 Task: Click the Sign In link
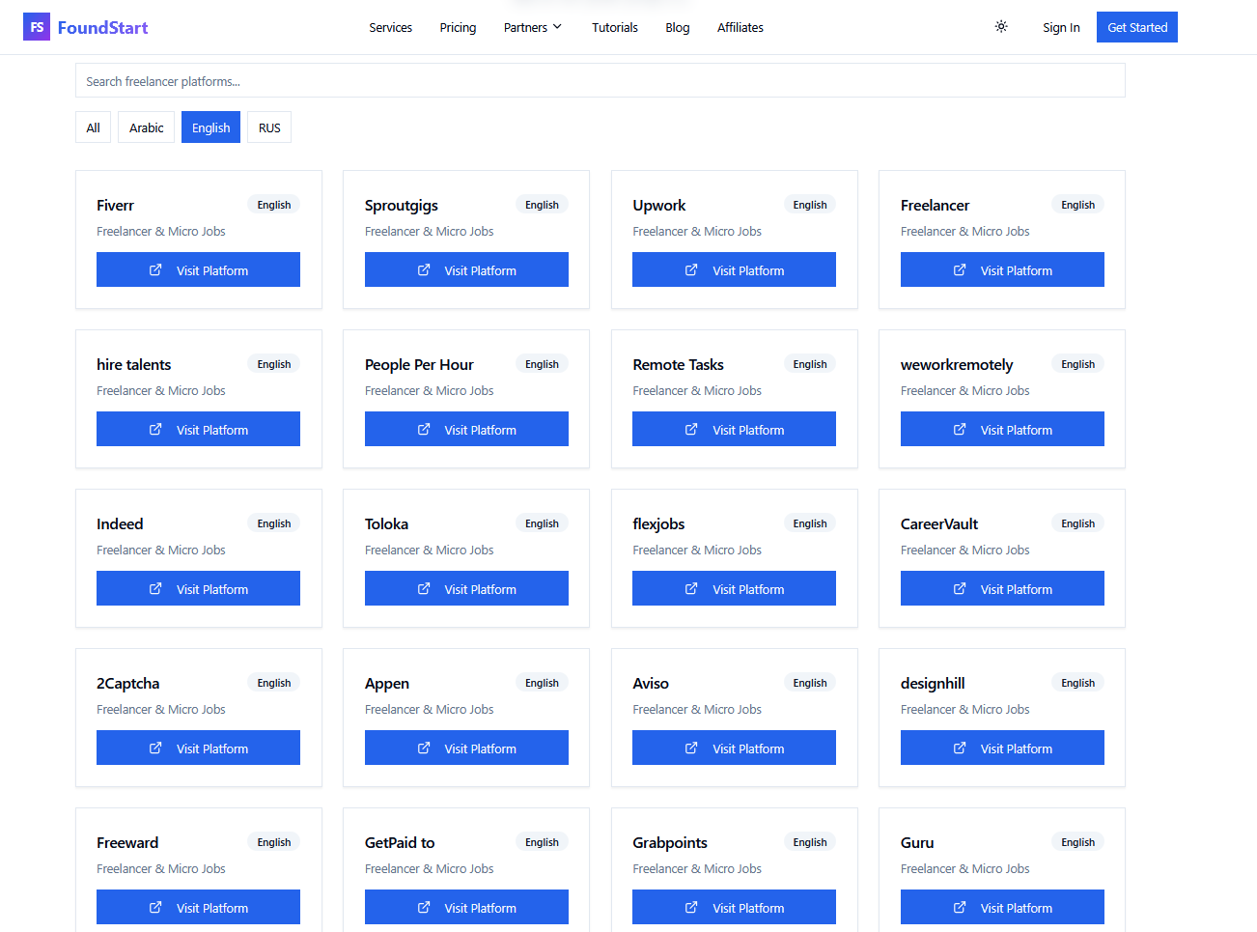pos(1061,27)
